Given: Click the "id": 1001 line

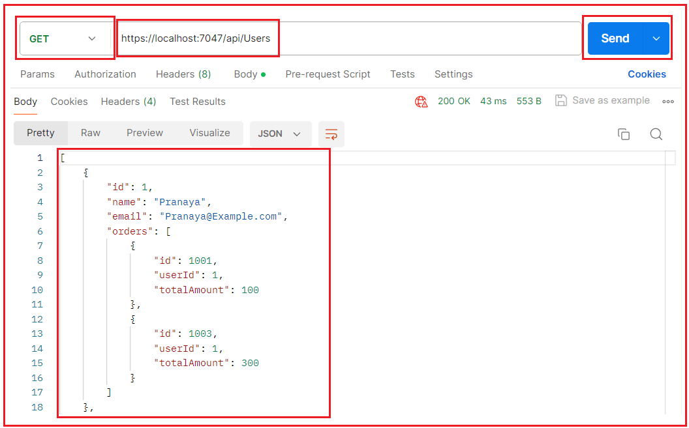Looking at the screenshot, I should [185, 261].
